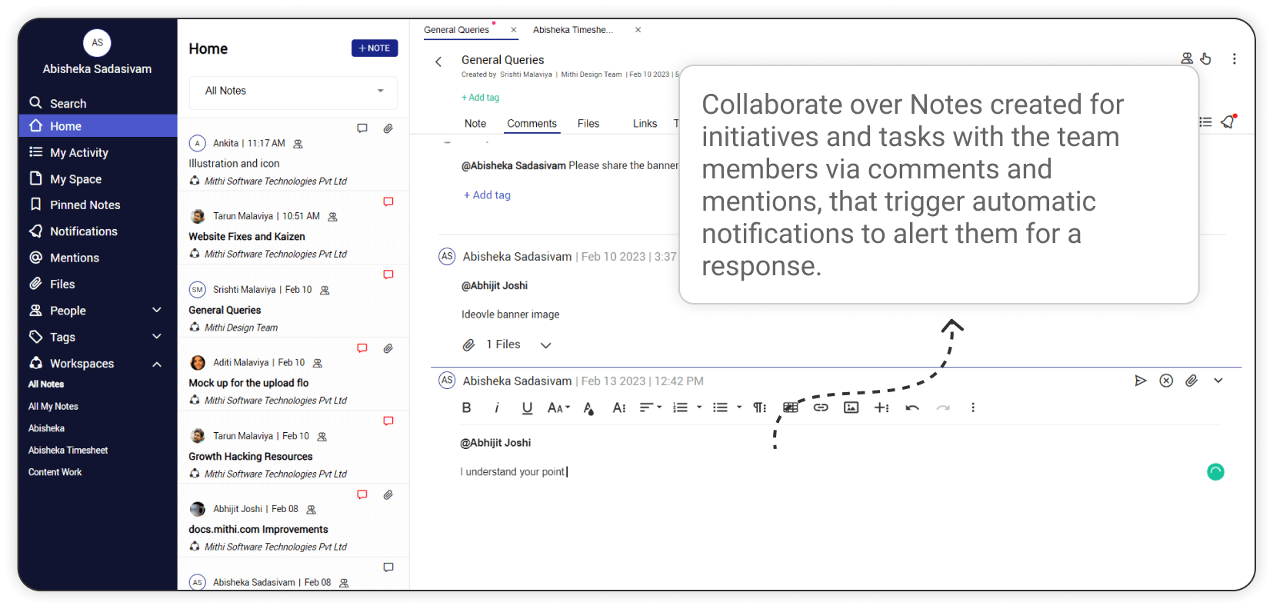1273x609 pixels.
Task: Select the Abisheka Timesheet open tab
Action: (x=573, y=30)
